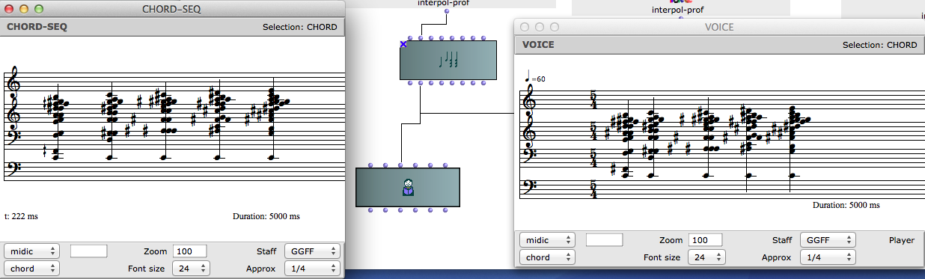Click the CHORD-SEQ header label in editor
This screenshot has width=925, height=279.
click(x=37, y=27)
